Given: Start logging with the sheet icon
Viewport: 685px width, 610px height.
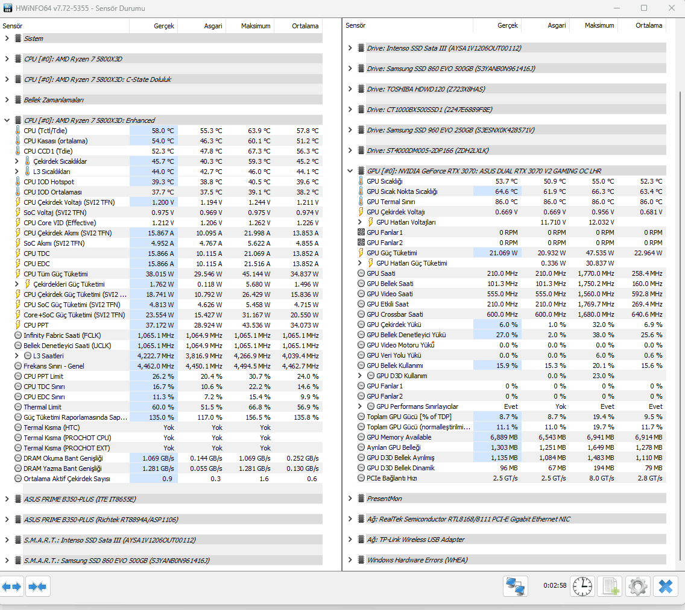Looking at the screenshot, I should click(x=611, y=586).
